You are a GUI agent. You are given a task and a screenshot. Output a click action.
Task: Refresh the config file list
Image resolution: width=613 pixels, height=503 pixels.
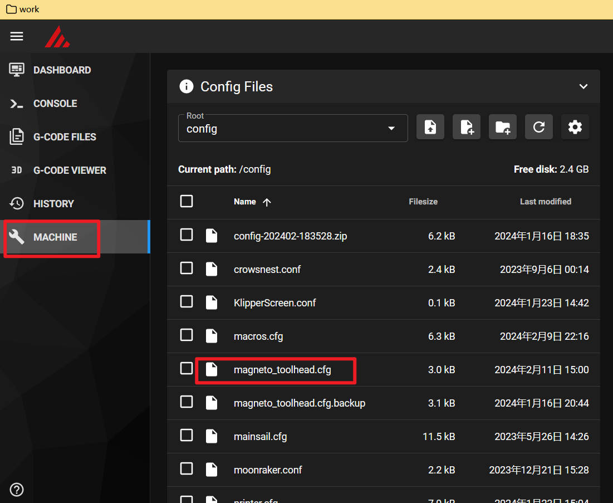pos(538,126)
